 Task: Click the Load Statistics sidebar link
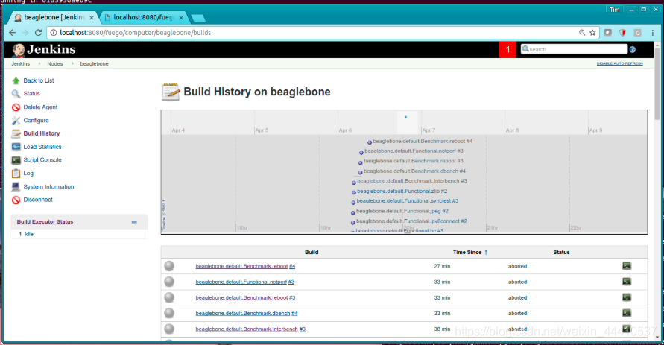pyautogui.click(x=42, y=147)
